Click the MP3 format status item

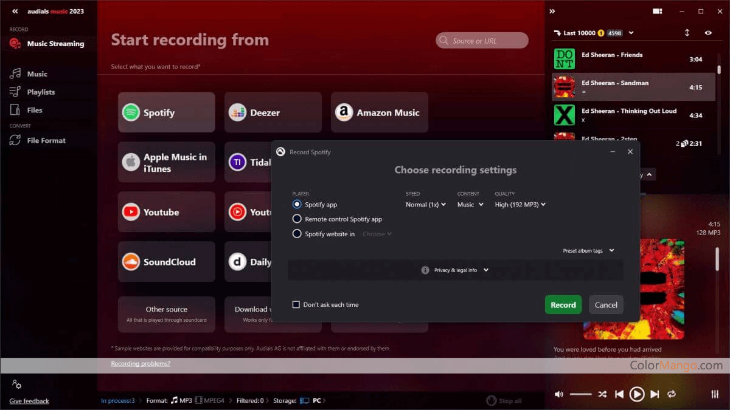coord(181,401)
